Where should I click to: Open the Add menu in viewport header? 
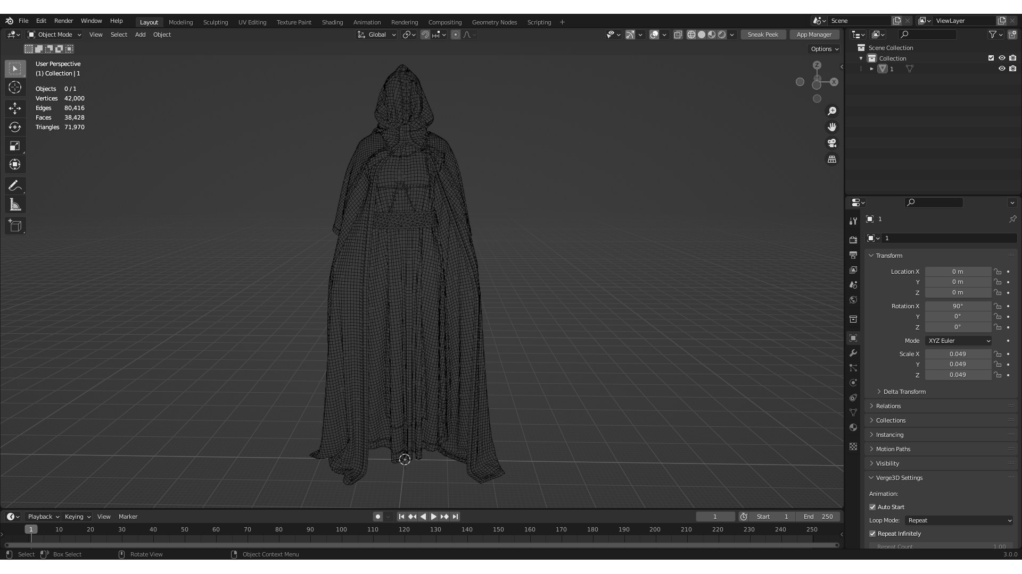140,35
